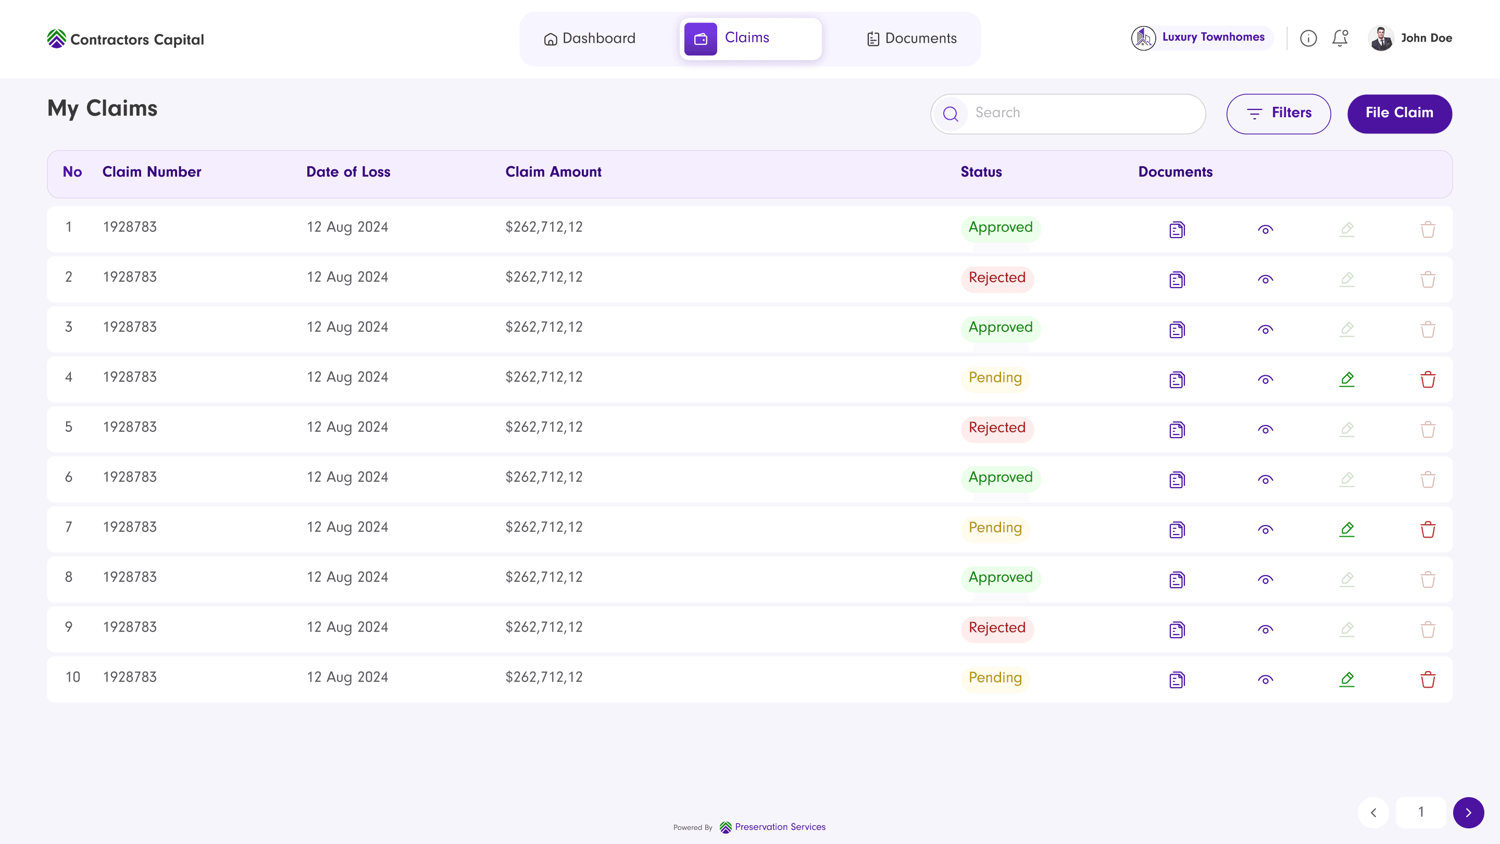View claim details with eye icon row 8
Image resolution: width=1500 pixels, height=844 pixels.
click(1265, 579)
